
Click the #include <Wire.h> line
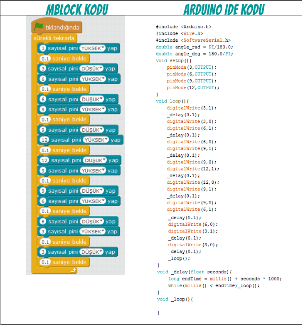(180, 33)
